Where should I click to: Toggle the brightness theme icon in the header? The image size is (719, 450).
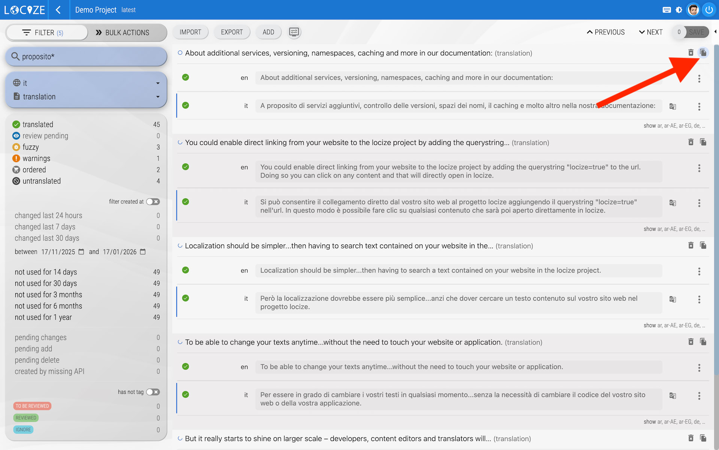click(679, 10)
